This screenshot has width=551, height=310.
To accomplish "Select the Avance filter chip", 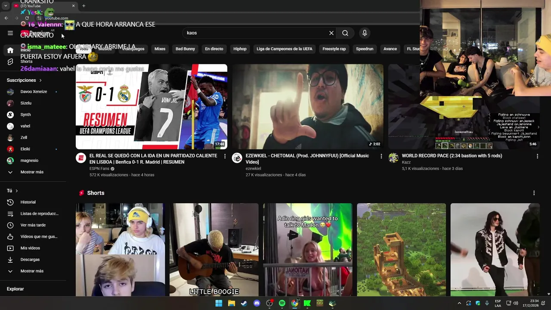I will (x=390, y=49).
